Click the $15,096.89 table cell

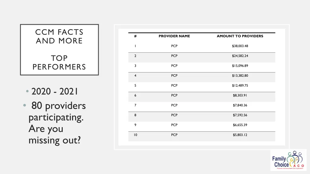pos(240,66)
